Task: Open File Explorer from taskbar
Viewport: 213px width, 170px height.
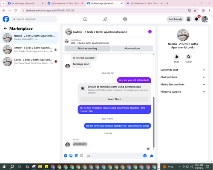Action: [x=40, y=167]
